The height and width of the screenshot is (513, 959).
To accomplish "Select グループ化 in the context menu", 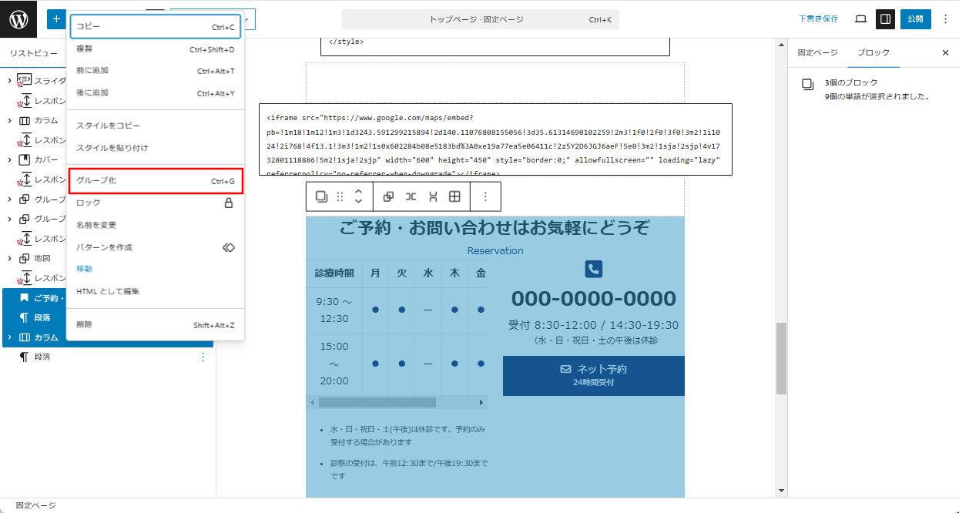I will coord(155,181).
